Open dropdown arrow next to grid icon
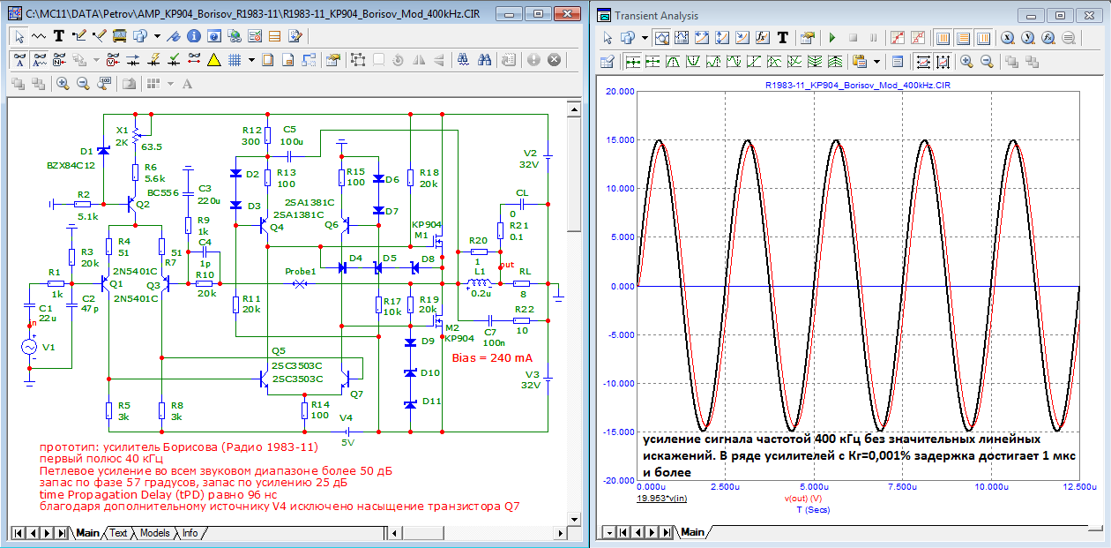 tap(251, 60)
